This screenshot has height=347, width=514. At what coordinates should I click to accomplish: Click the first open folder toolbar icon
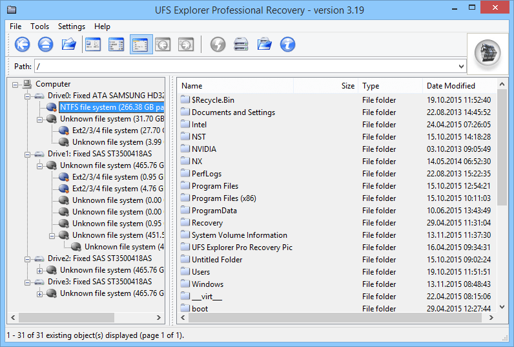[68, 44]
